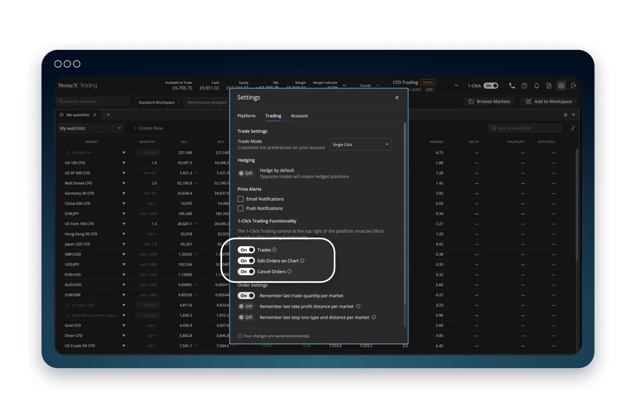Image resolution: width=636 pixels, height=418 pixels.
Task: Click the Settings dialog scrollbar
Action: tap(405, 213)
